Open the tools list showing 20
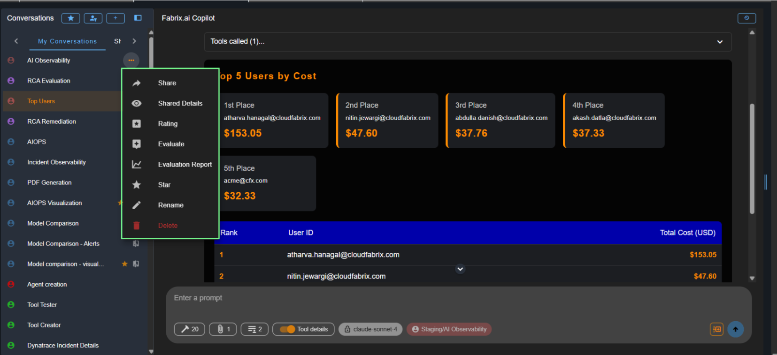This screenshot has height=355, width=777. tap(189, 329)
